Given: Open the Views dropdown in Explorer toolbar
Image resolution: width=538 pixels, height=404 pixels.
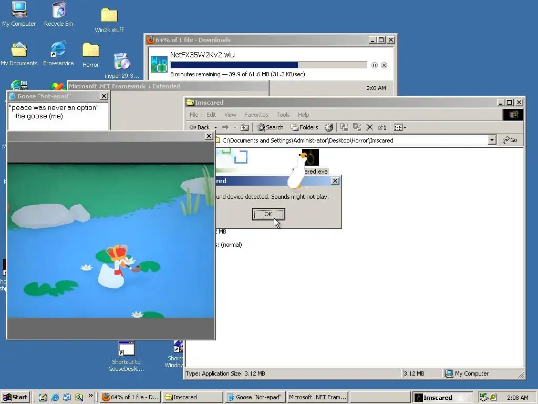Looking at the screenshot, I should pyautogui.click(x=400, y=127).
